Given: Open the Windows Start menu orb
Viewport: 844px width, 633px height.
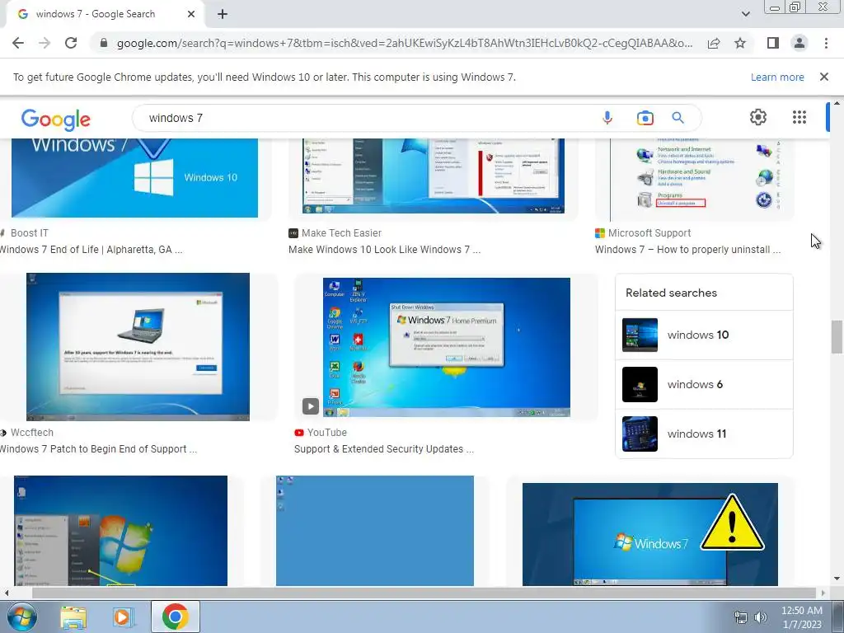Looking at the screenshot, I should (x=21, y=617).
